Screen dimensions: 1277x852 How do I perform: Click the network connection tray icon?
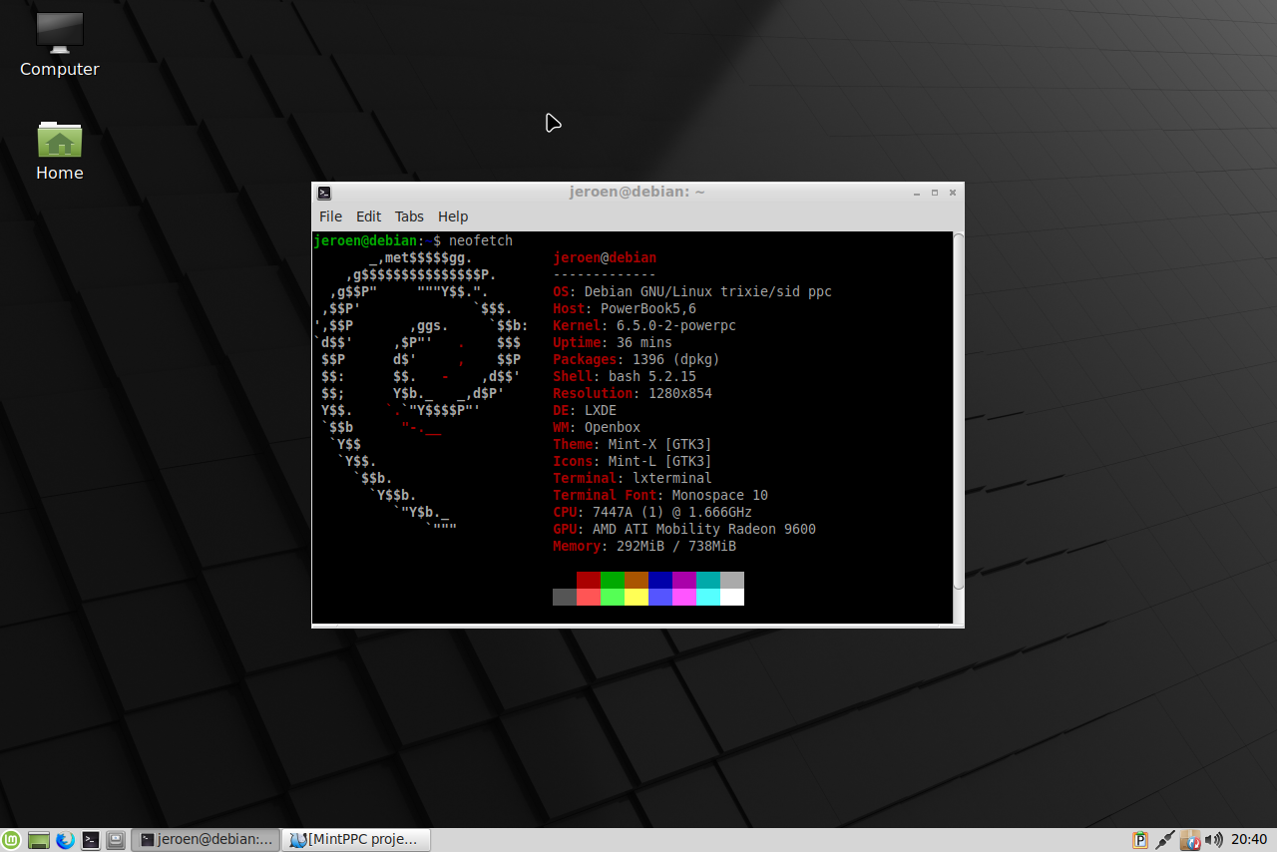1164,840
